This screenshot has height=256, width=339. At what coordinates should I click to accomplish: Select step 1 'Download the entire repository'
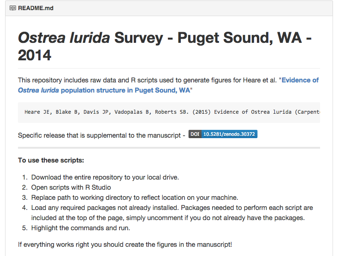(x=105, y=177)
